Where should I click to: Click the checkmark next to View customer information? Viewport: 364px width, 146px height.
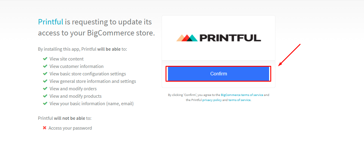[x=45, y=66]
